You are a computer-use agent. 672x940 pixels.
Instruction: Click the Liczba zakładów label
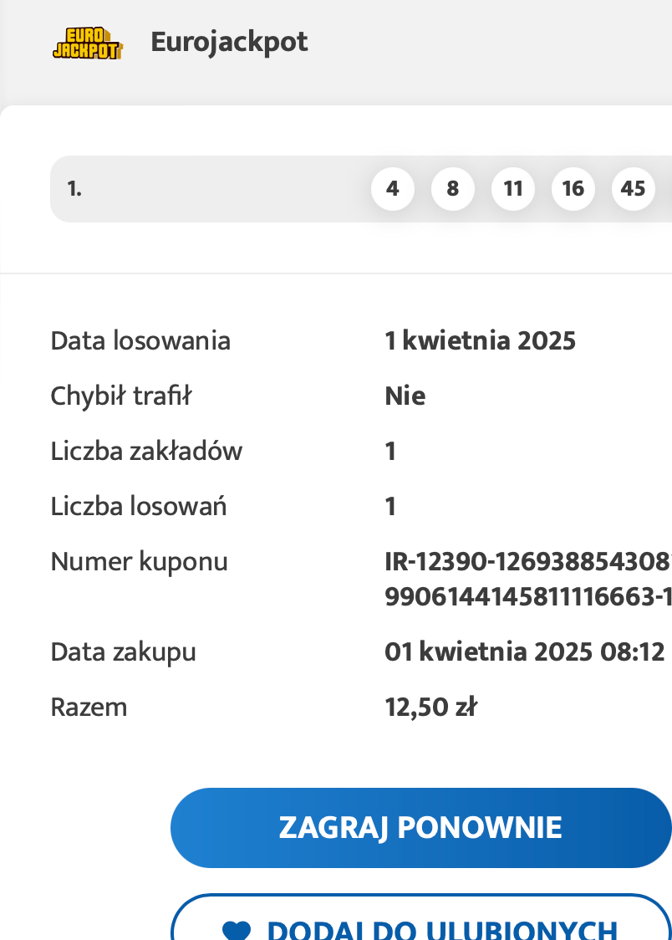(x=146, y=451)
